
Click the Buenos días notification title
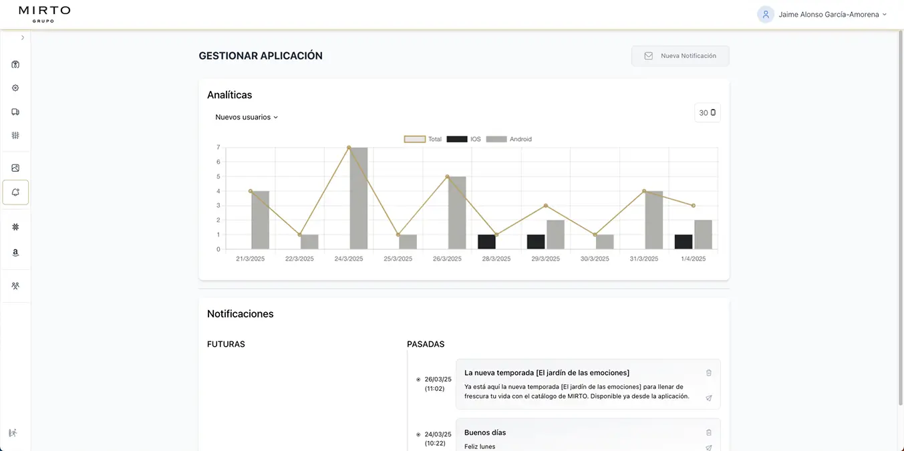pos(485,432)
